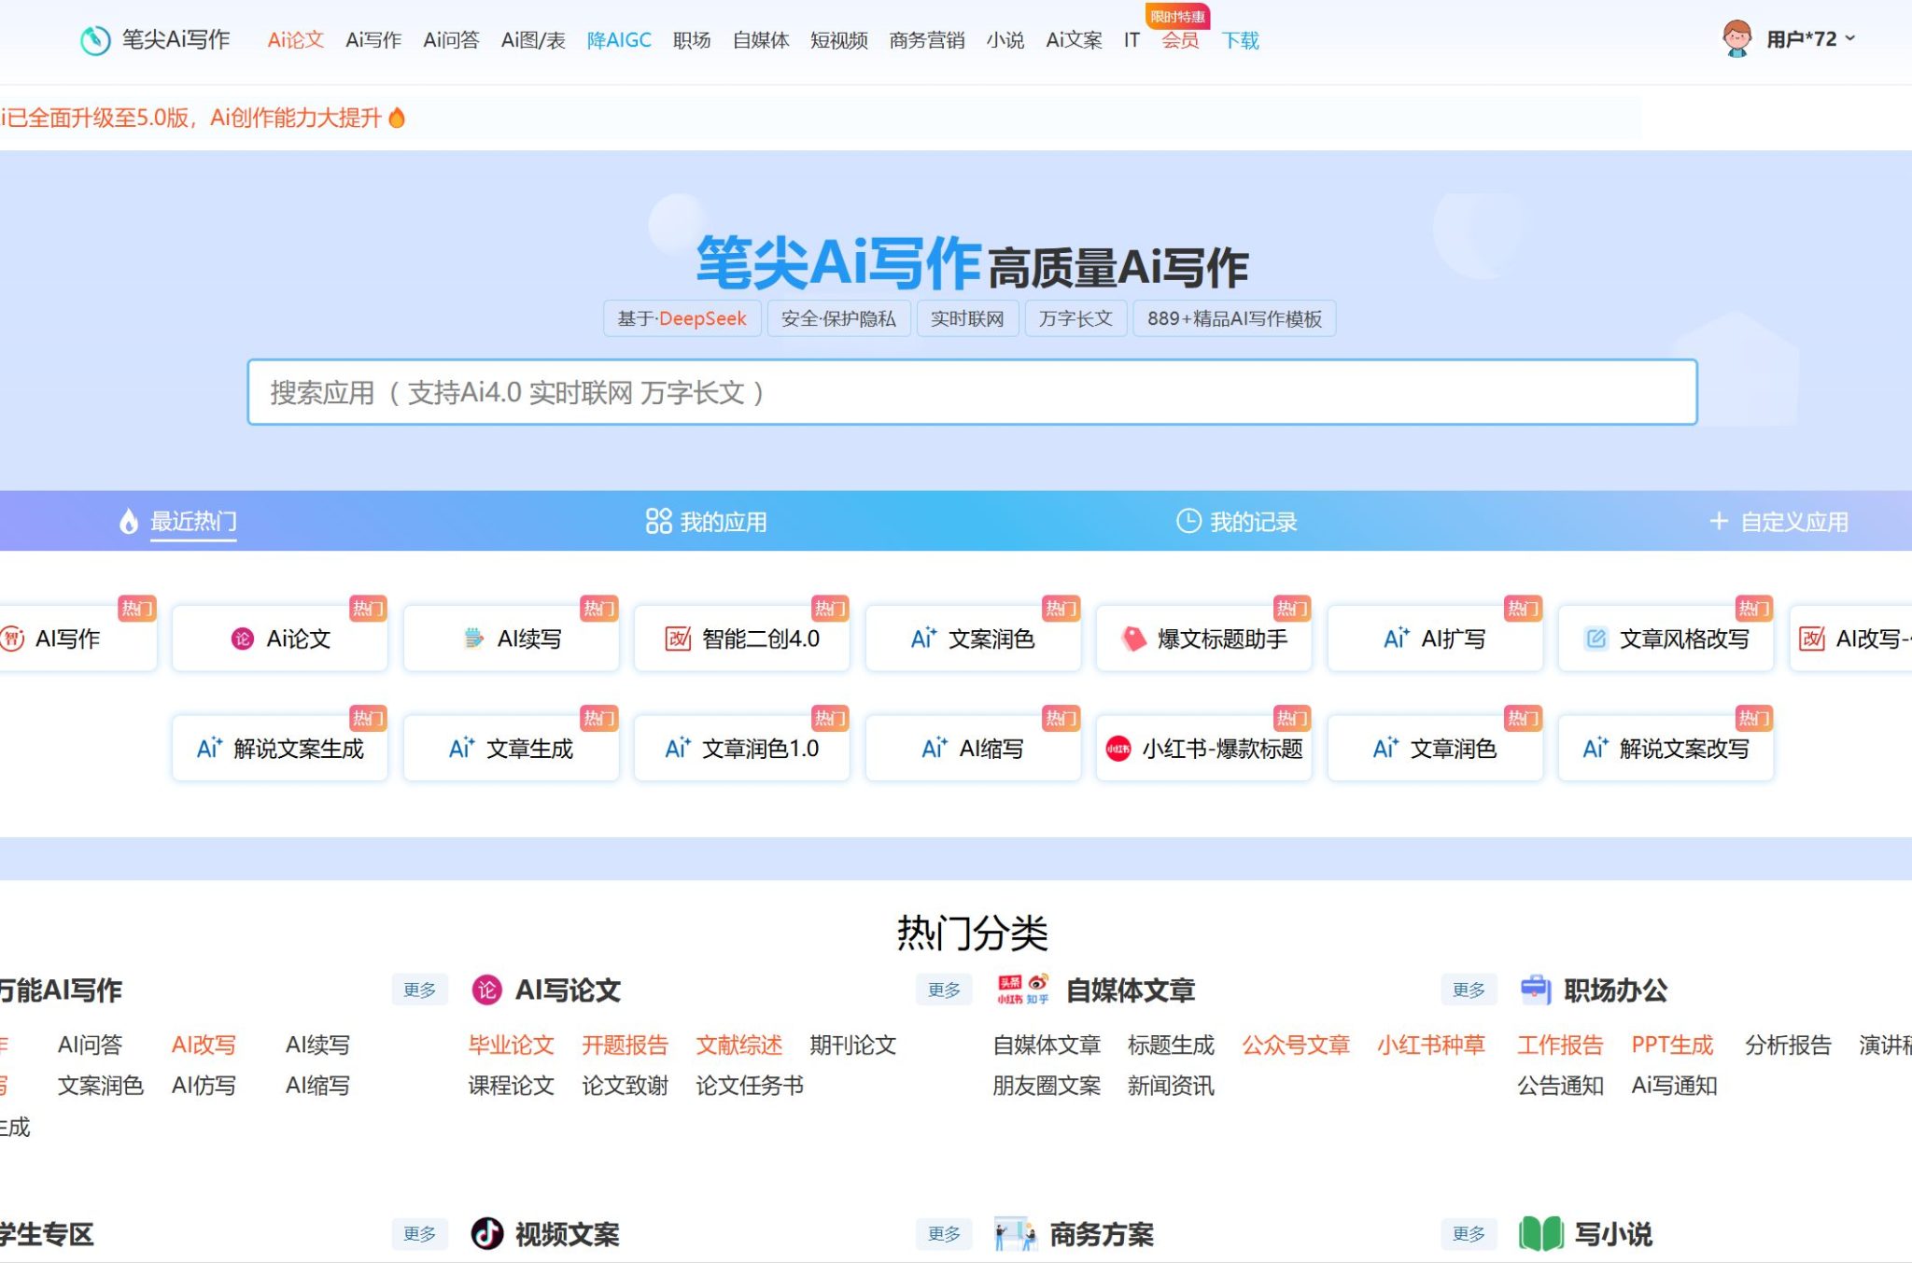The width and height of the screenshot is (1912, 1263).
Task: Click the green book icon beside 写小说
Action: (x=1540, y=1234)
